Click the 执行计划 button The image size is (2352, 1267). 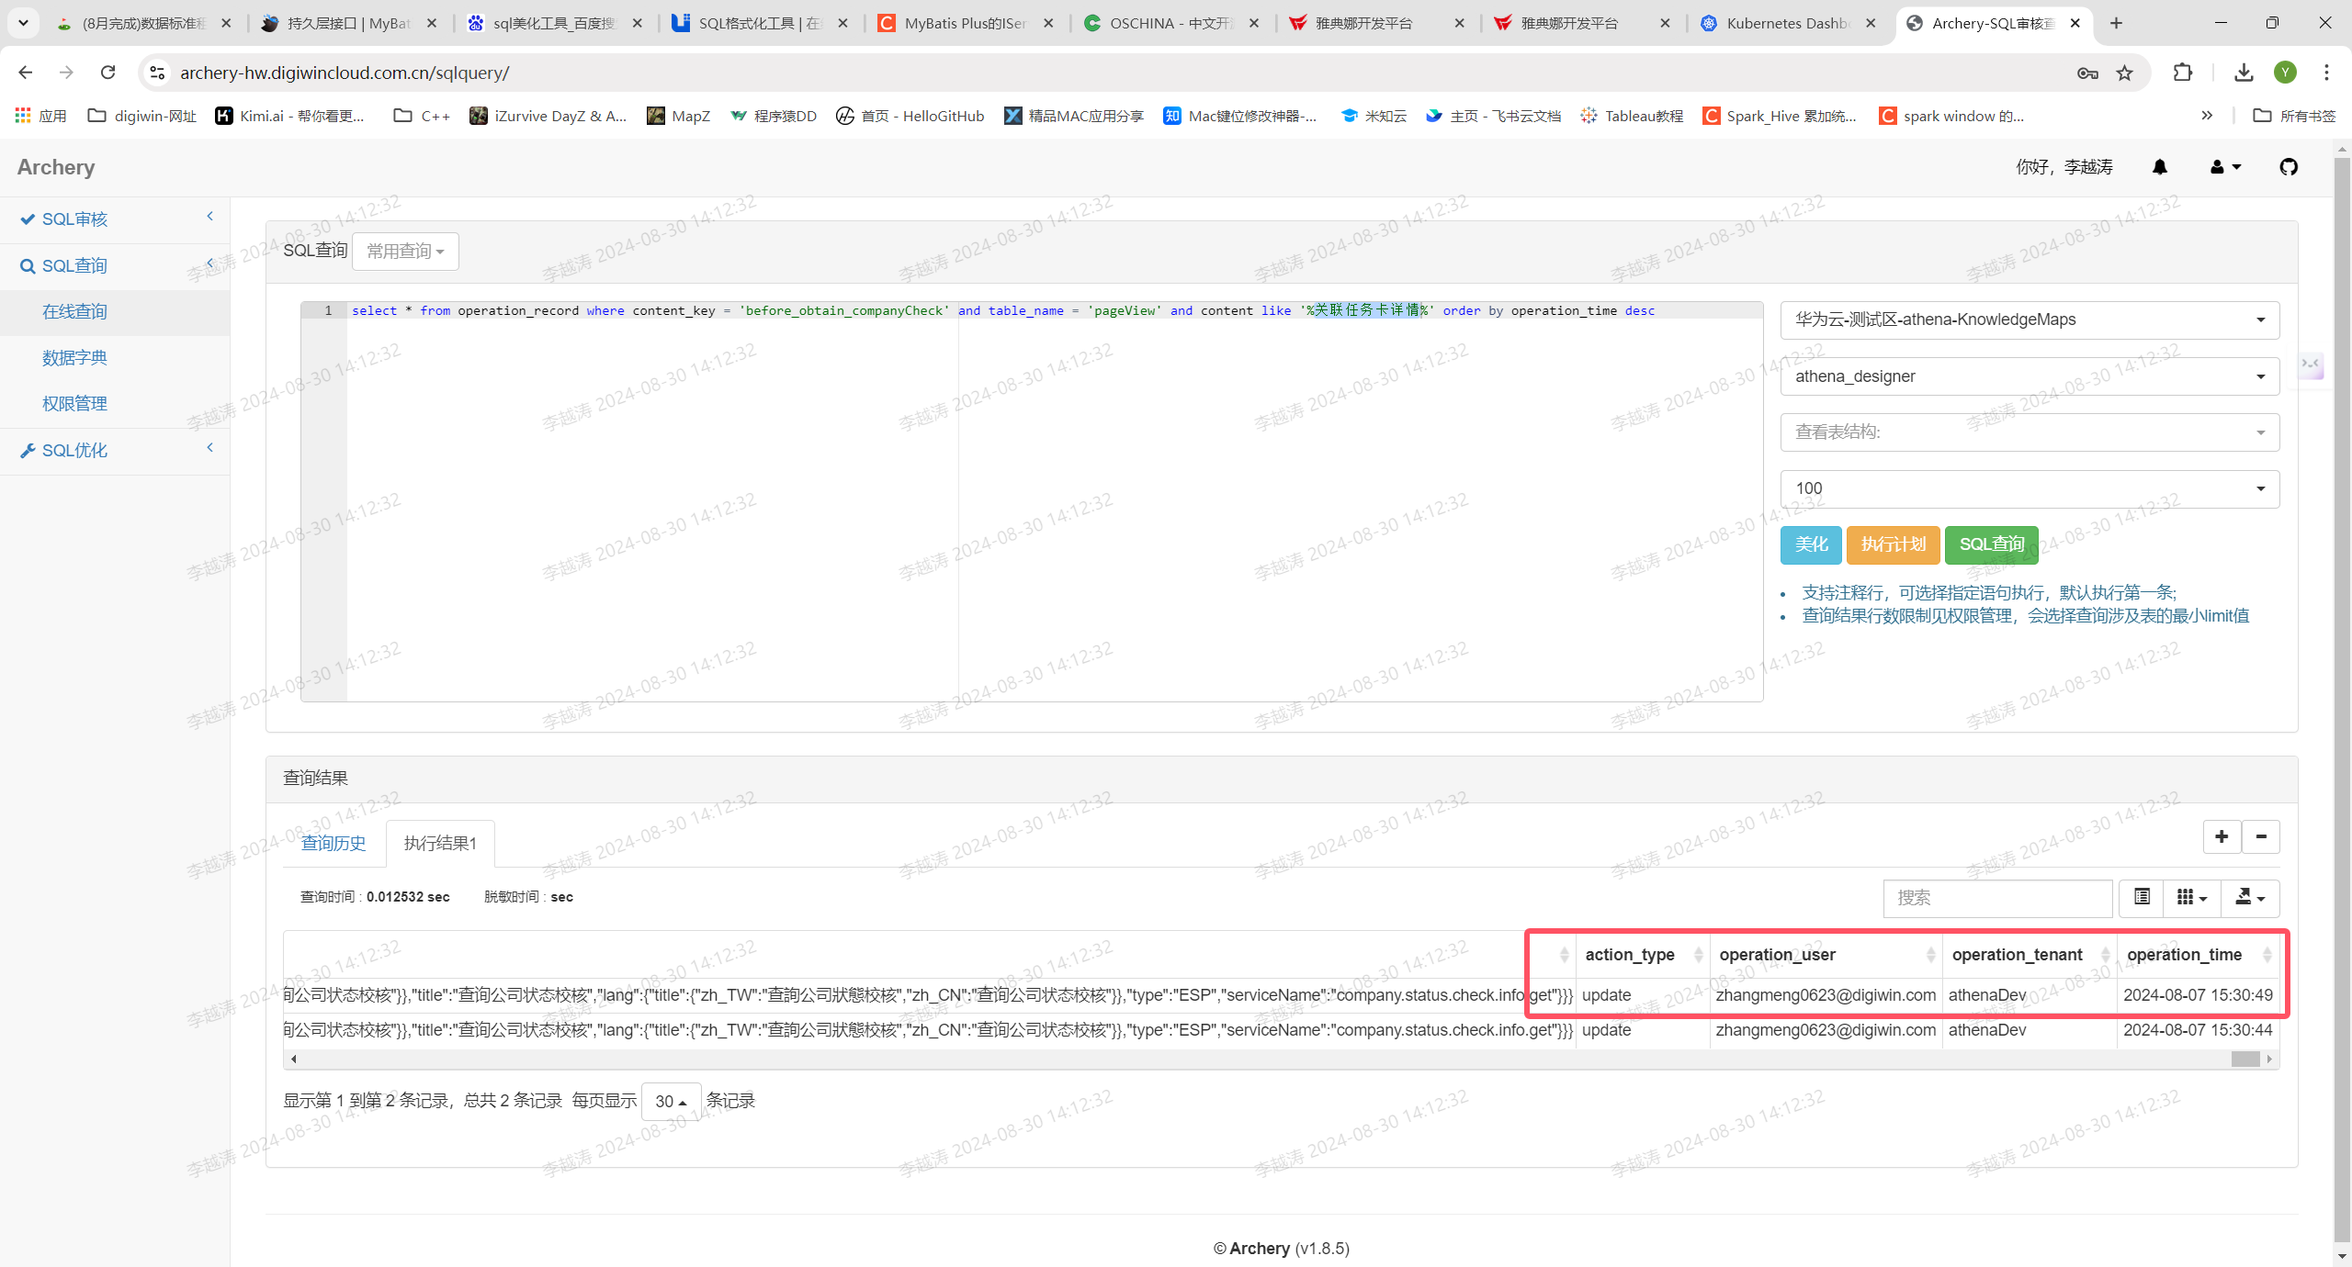(x=1893, y=544)
